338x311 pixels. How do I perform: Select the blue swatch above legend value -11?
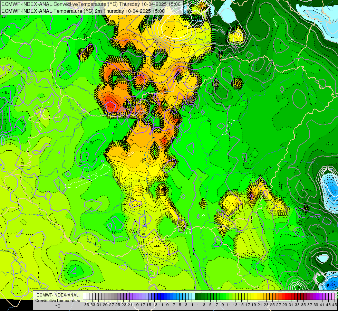tap(159, 296)
